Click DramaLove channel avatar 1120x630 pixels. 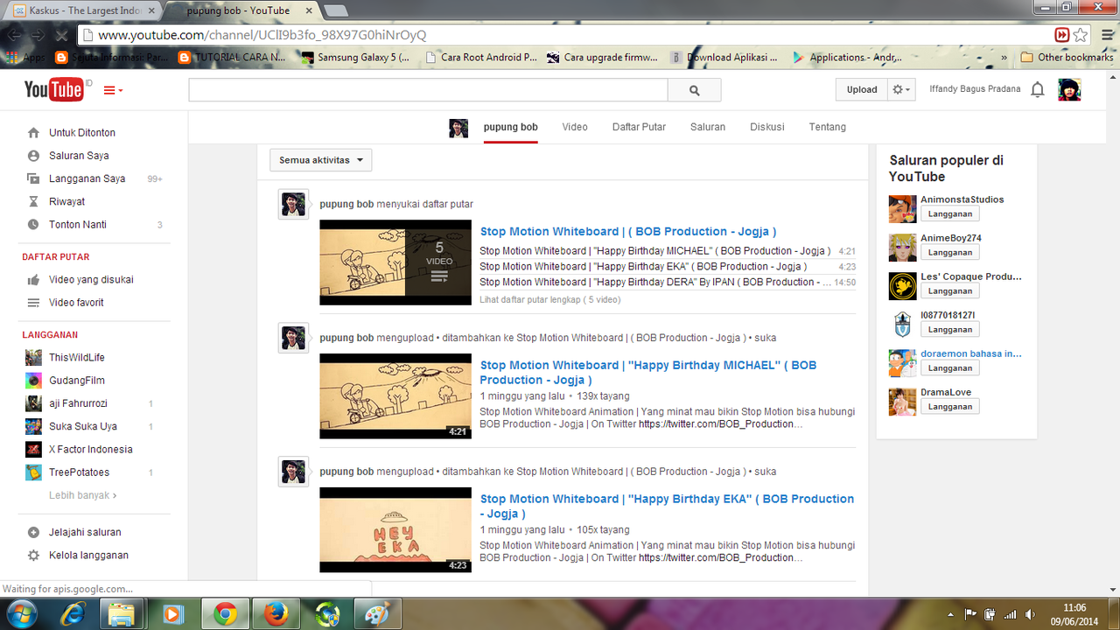click(903, 401)
